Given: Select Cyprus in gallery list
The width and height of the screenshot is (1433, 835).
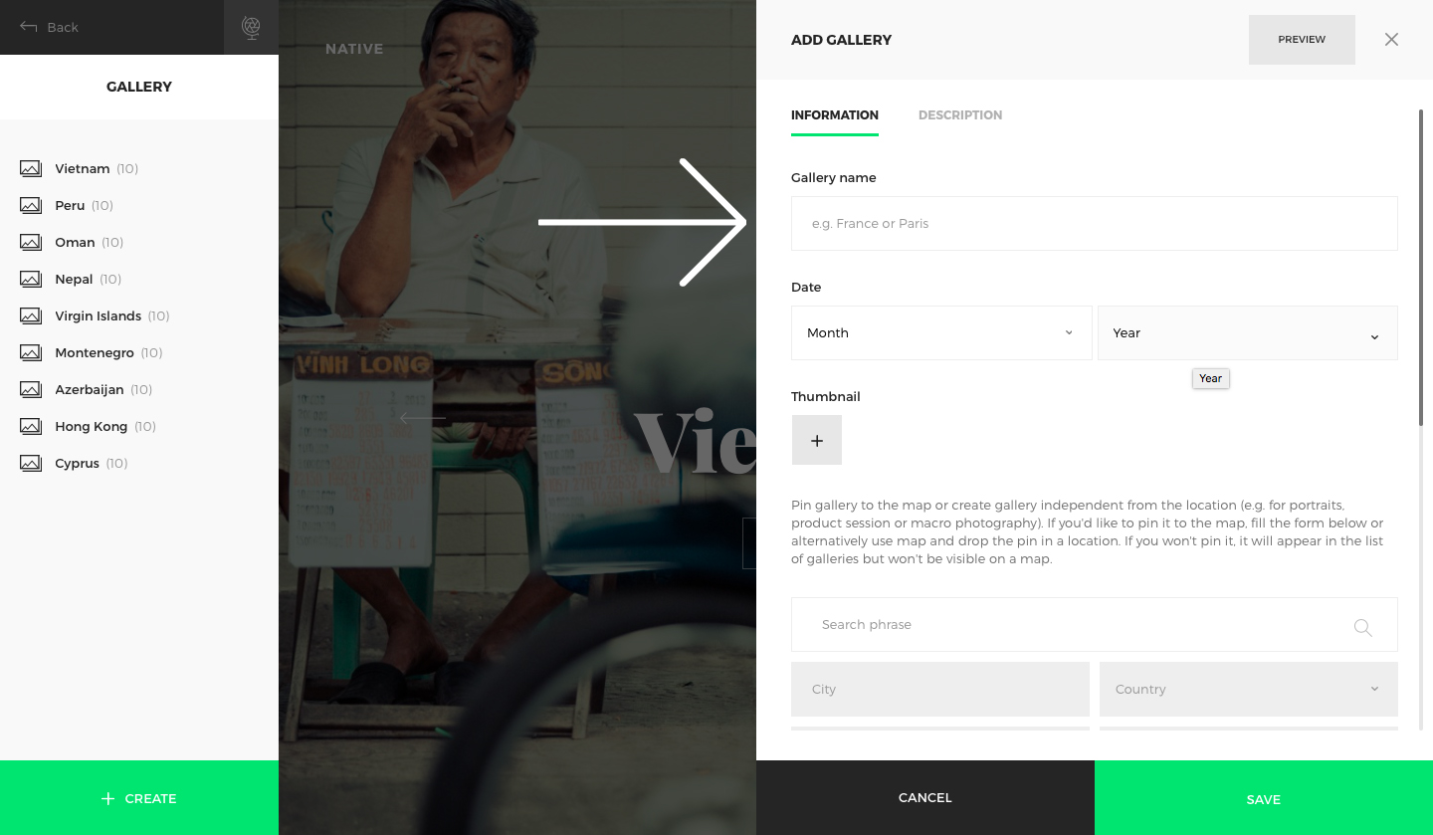Looking at the screenshot, I should (x=78, y=464).
